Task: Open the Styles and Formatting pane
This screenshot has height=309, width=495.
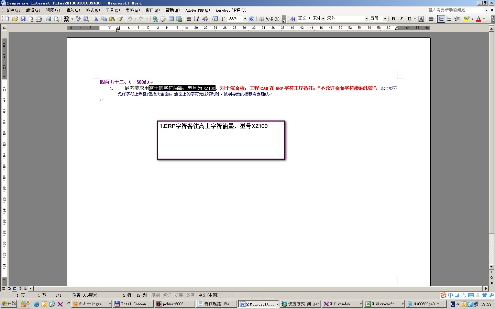Action: (x=293, y=19)
